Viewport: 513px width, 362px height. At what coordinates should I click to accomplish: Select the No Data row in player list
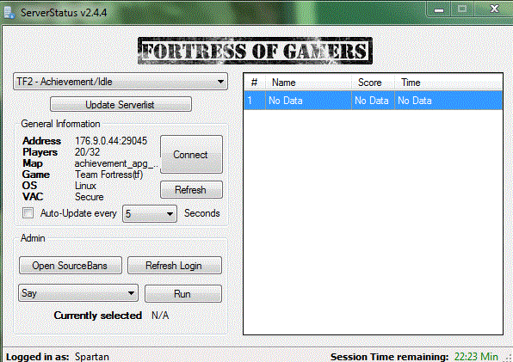(x=373, y=101)
